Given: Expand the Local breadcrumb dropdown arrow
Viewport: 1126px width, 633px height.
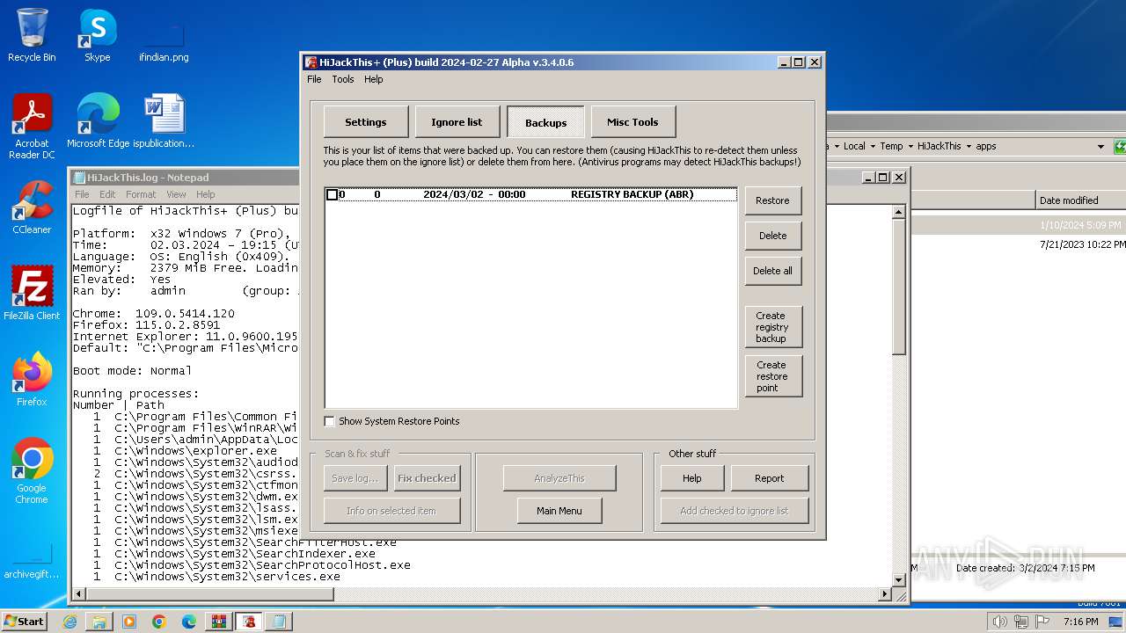Looking at the screenshot, I should (x=872, y=146).
